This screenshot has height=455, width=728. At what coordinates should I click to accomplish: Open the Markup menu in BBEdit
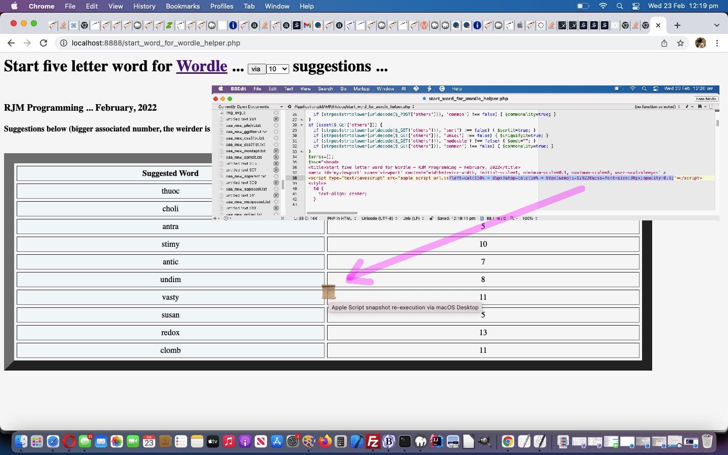[x=361, y=88]
